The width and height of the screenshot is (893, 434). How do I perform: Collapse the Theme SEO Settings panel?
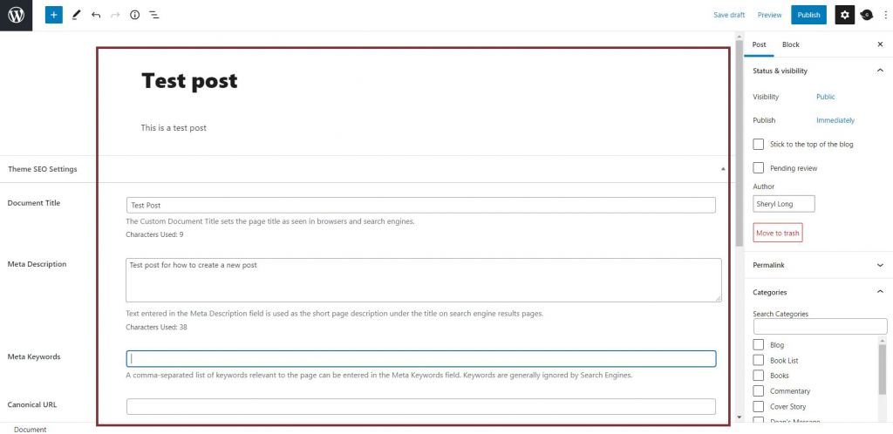coord(722,168)
